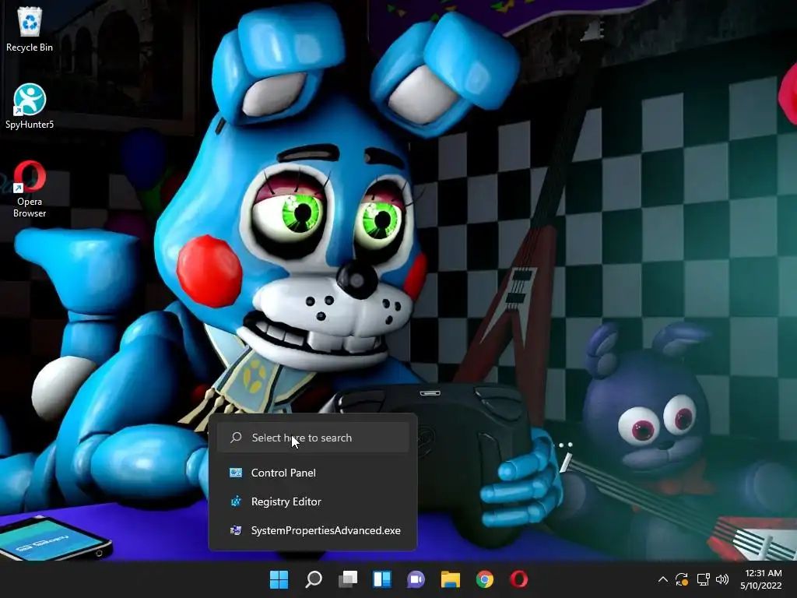Select the SpyHunter5 desktop shortcut

coord(30,106)
